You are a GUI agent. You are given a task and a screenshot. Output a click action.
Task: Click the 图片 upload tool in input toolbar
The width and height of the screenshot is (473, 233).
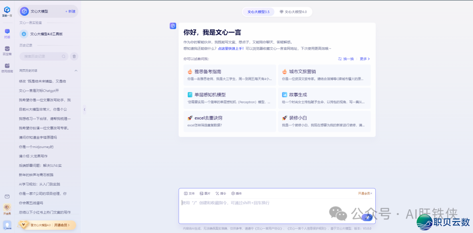(205, 194)
